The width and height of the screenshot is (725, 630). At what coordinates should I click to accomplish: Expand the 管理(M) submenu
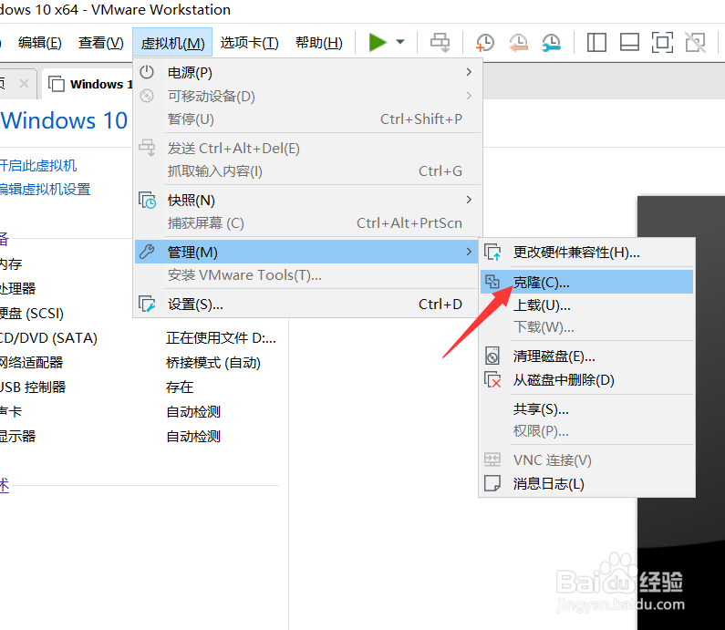306,252
